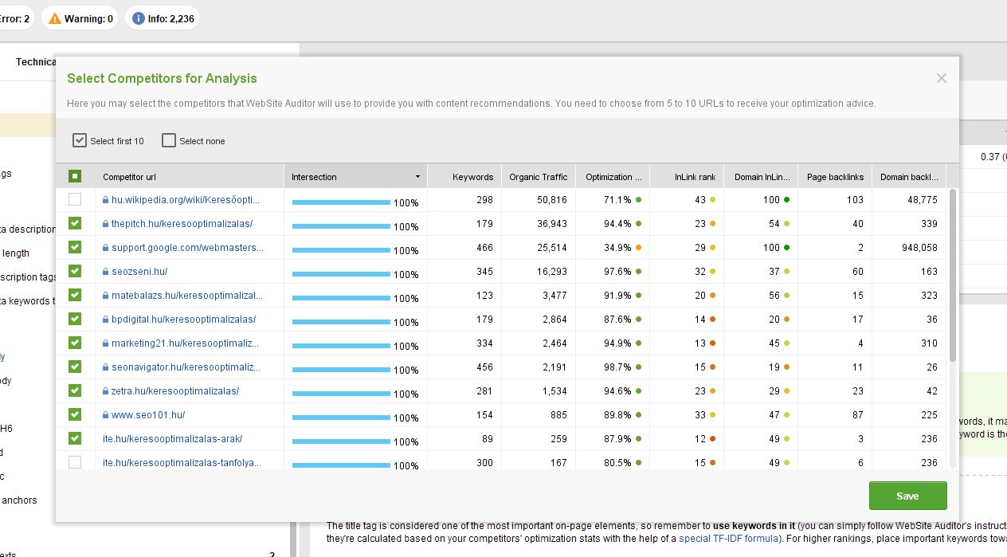Uncheck the thepitch.hu competitor
The image size is (1007, 557).
point(75,223)
